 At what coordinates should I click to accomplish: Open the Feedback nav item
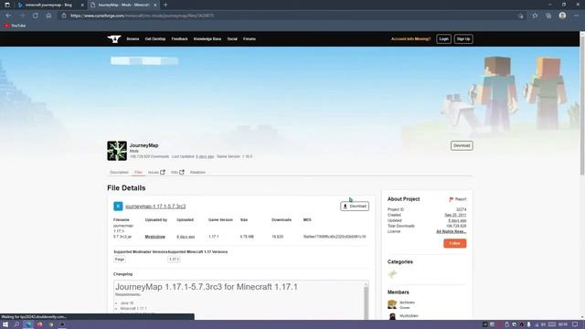[179, 38]
